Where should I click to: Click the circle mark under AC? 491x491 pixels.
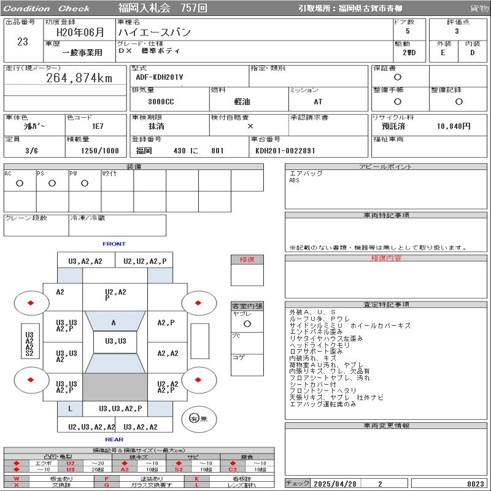[20, 183]
